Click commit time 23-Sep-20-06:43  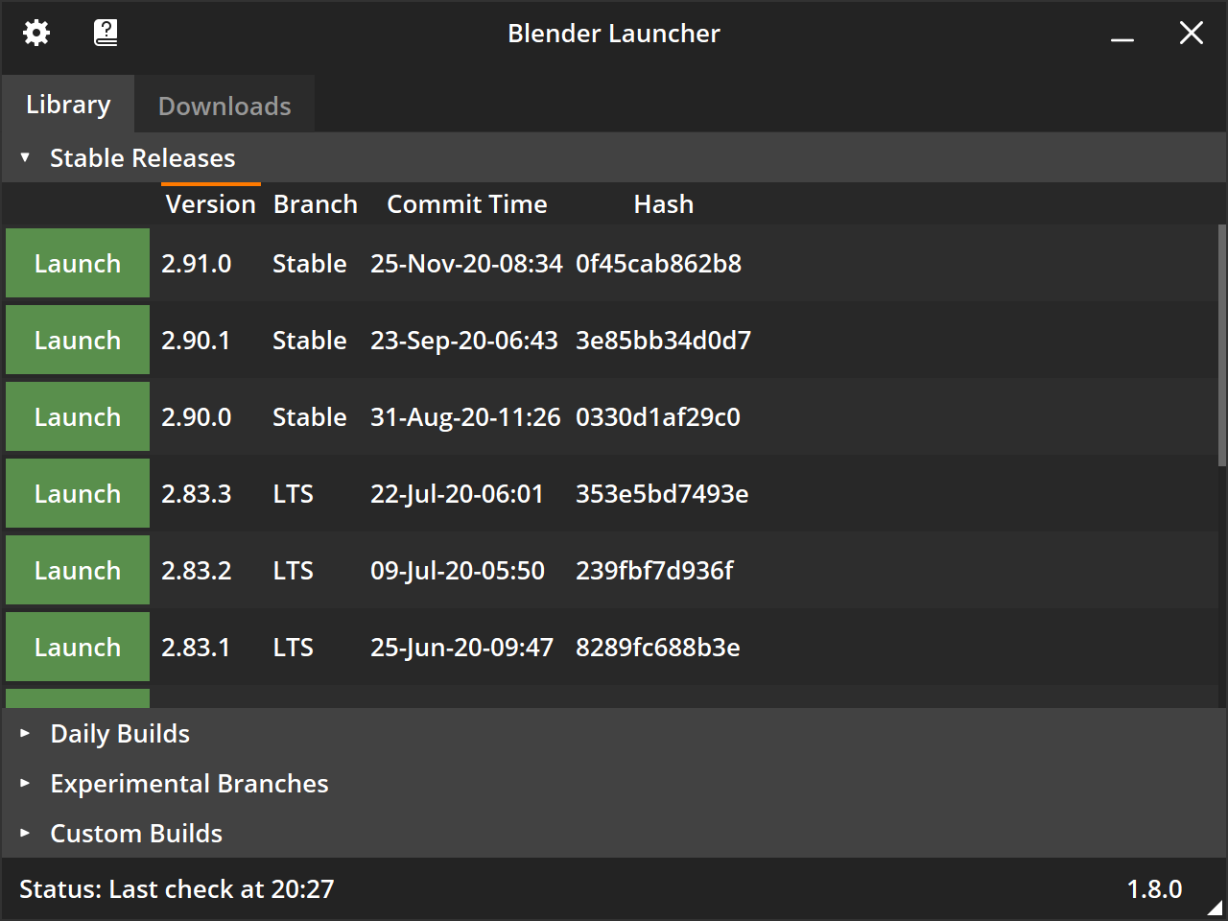click(464, 341)
